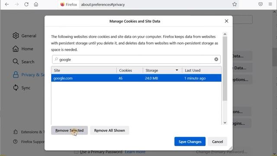Close the Manage Cookies dialog
Image resolution: width=277 pixels, height=156 pixels.
pos(226,21)
